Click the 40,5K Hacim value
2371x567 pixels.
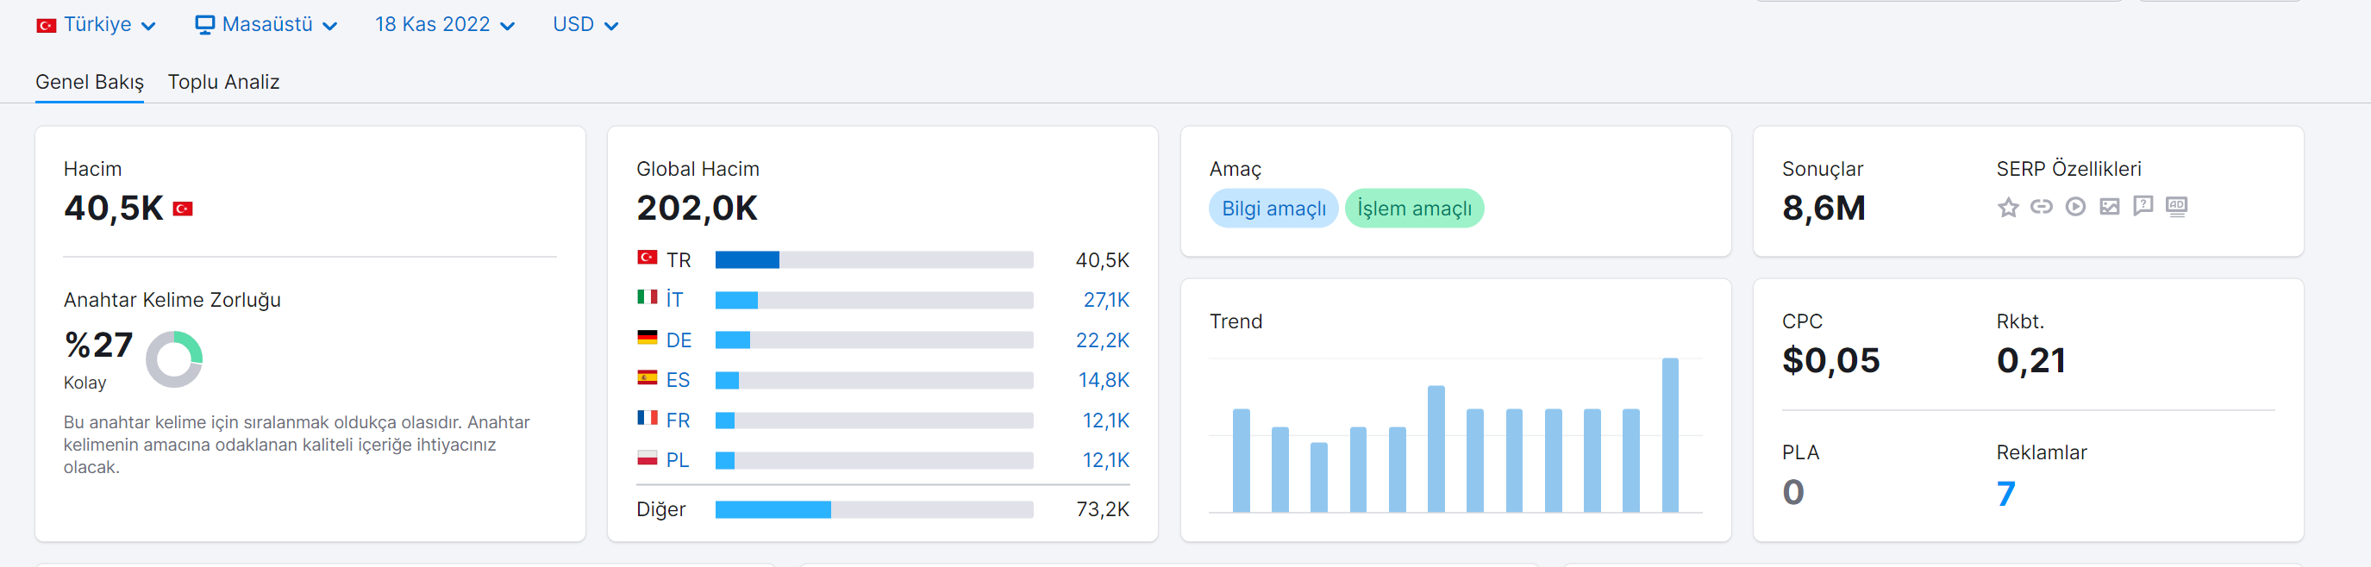(113, 209)
